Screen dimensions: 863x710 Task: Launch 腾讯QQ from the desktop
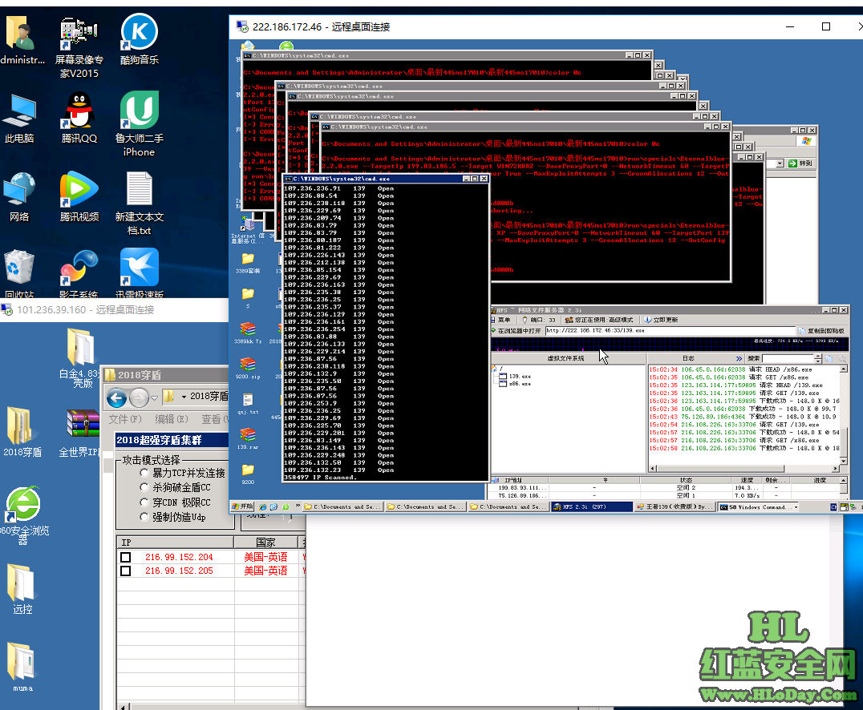[x=79, y=113]
